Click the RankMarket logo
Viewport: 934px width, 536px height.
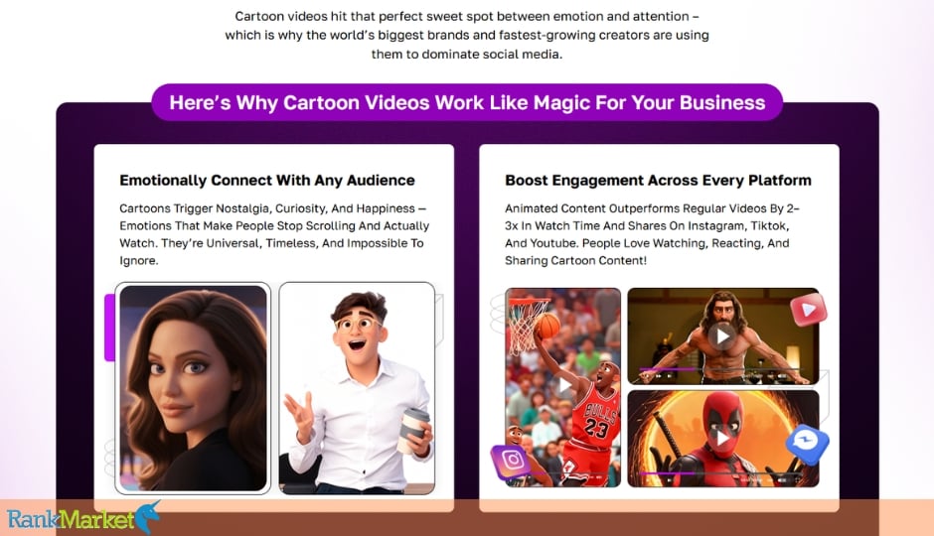pos(82,517)
